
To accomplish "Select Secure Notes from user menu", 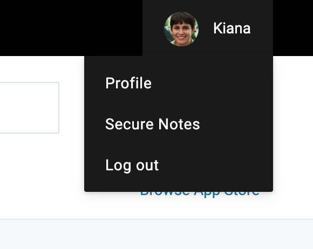I will (x=153, y=124).
